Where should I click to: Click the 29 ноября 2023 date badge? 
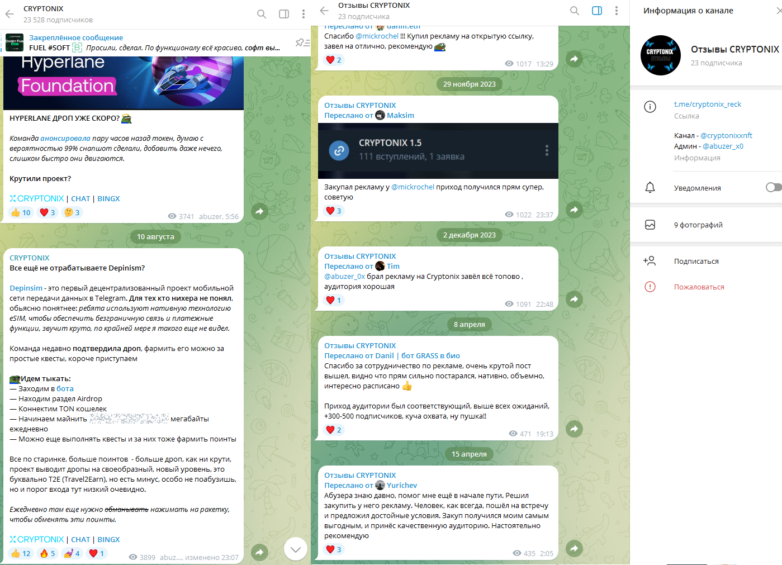click(470, 84)
